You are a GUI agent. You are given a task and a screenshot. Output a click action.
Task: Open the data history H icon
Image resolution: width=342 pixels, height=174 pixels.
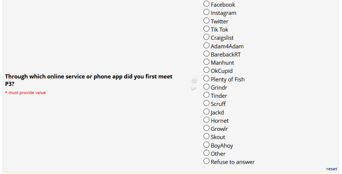[193, 80]
